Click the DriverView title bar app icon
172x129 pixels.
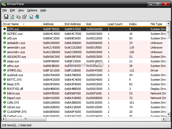point(4,4)
